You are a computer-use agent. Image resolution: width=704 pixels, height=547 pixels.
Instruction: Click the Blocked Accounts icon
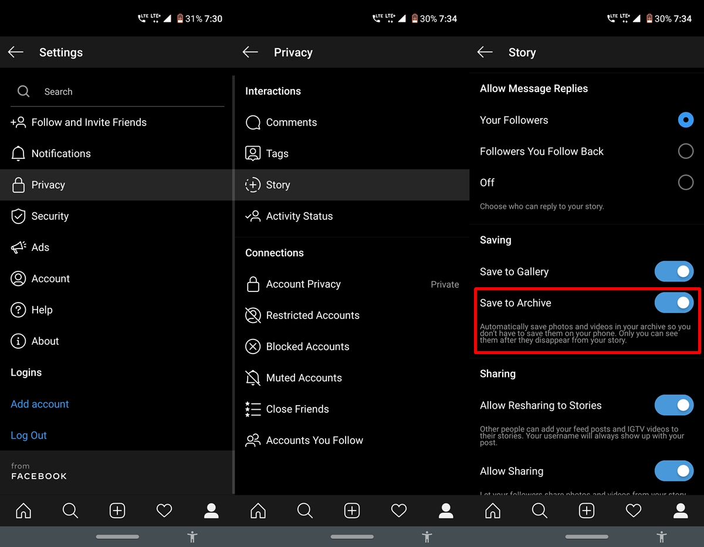click(x=253, y=346)
